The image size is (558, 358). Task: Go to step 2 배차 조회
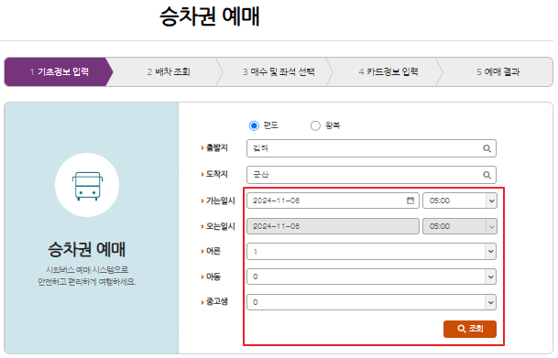coord(169,71)
